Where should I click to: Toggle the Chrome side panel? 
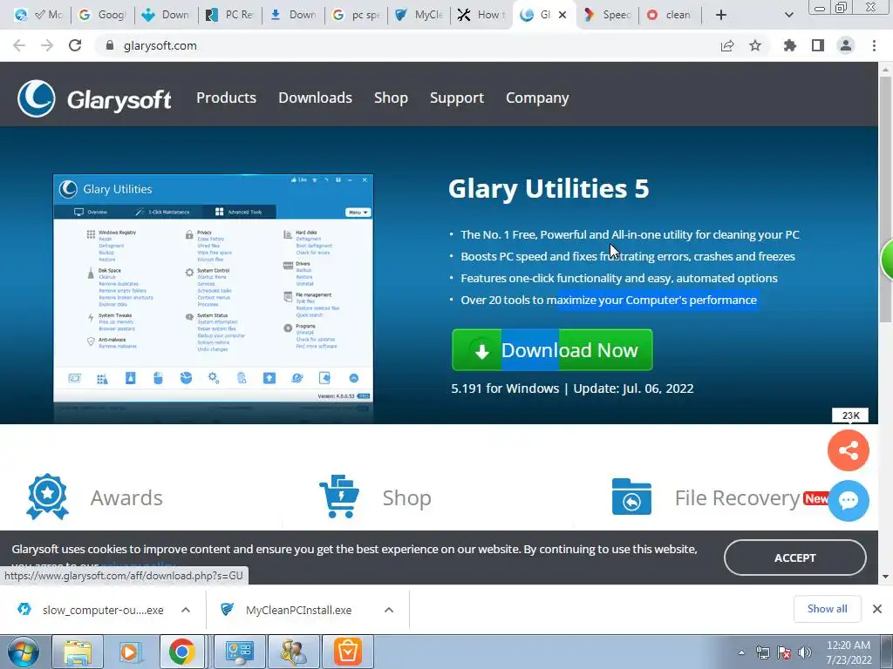(x=818, y=45)
